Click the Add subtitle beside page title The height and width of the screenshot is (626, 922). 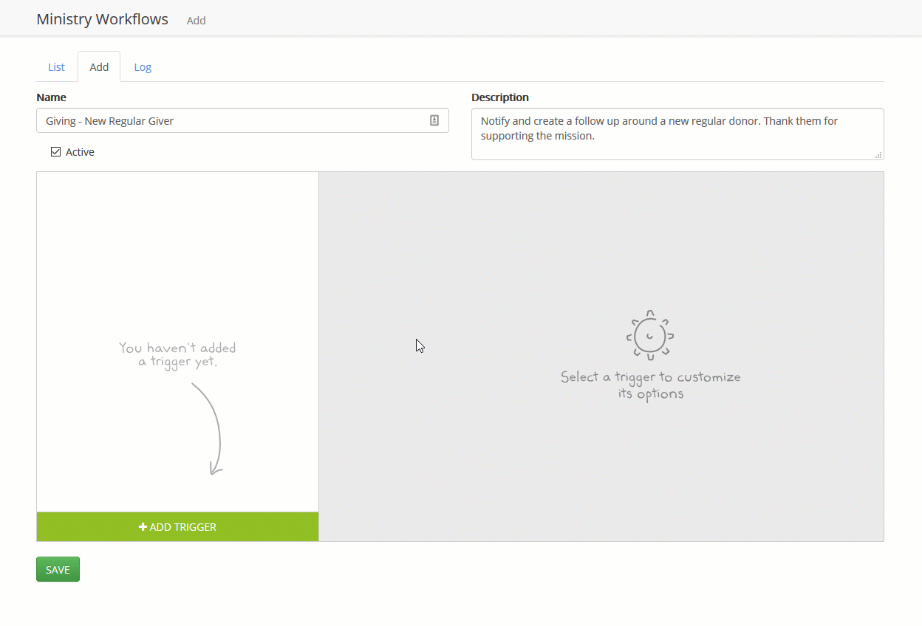(x=196, y=21)
